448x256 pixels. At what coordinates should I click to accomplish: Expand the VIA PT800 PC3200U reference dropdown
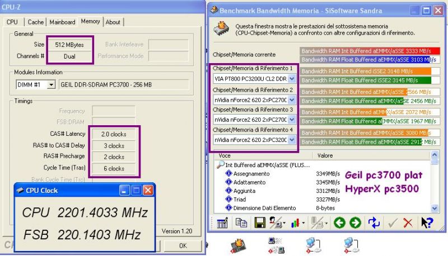[x=291, y=78]
